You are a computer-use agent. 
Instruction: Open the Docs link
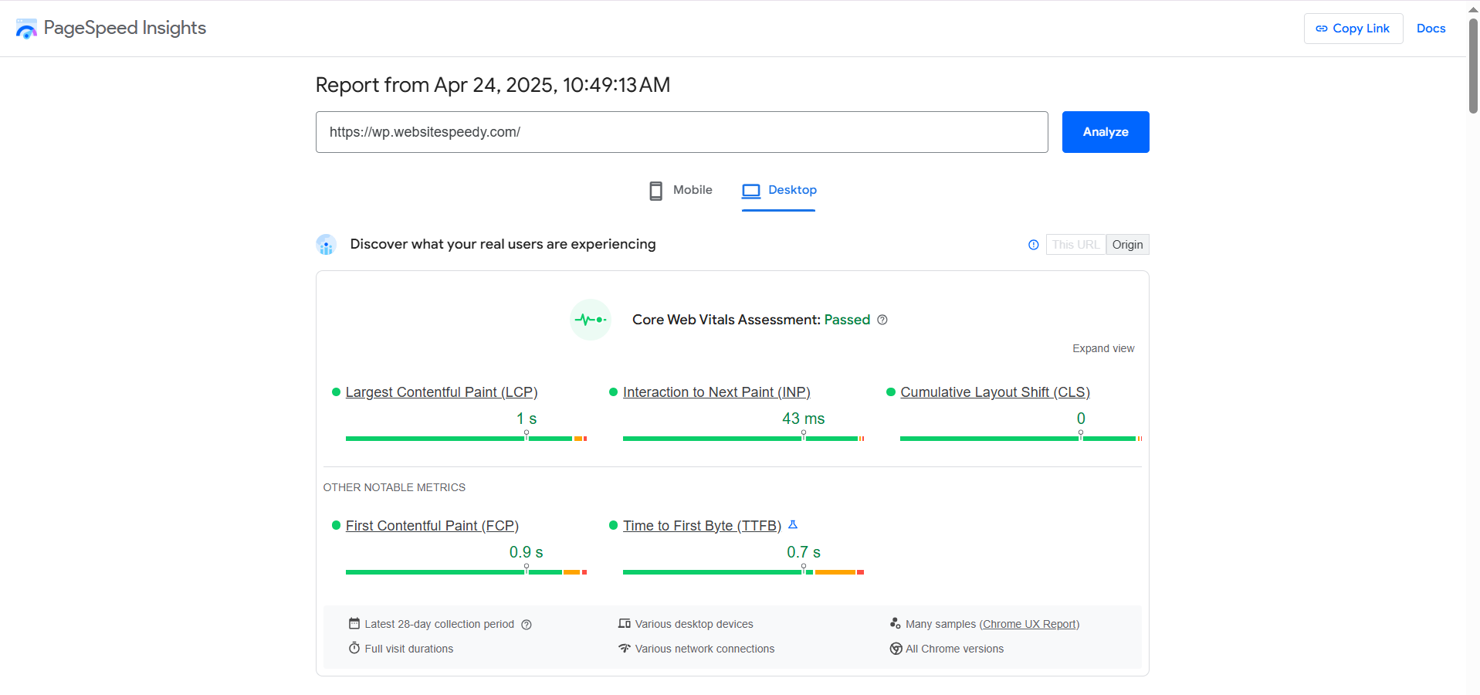click(1431, 29)
